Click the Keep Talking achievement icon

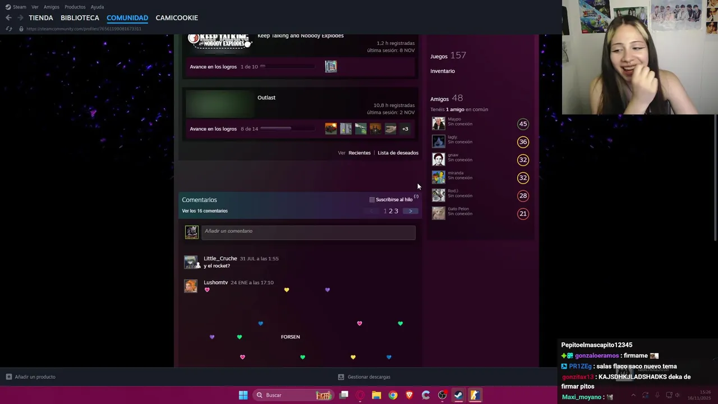click(331, 67)
